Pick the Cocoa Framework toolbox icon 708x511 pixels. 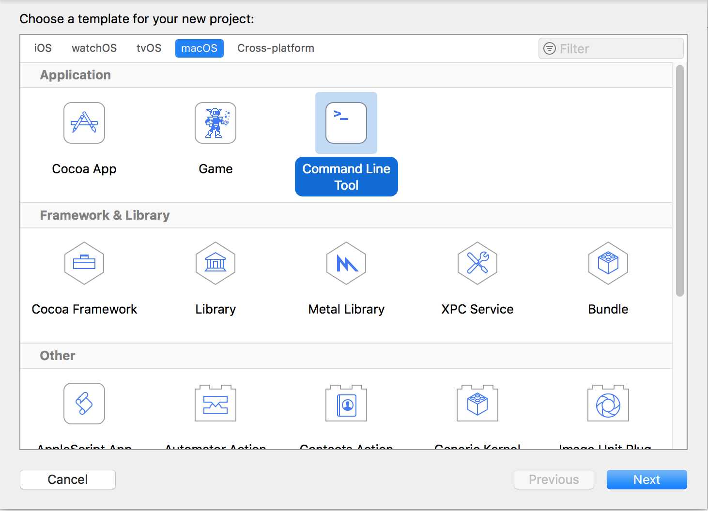[84, 263]
